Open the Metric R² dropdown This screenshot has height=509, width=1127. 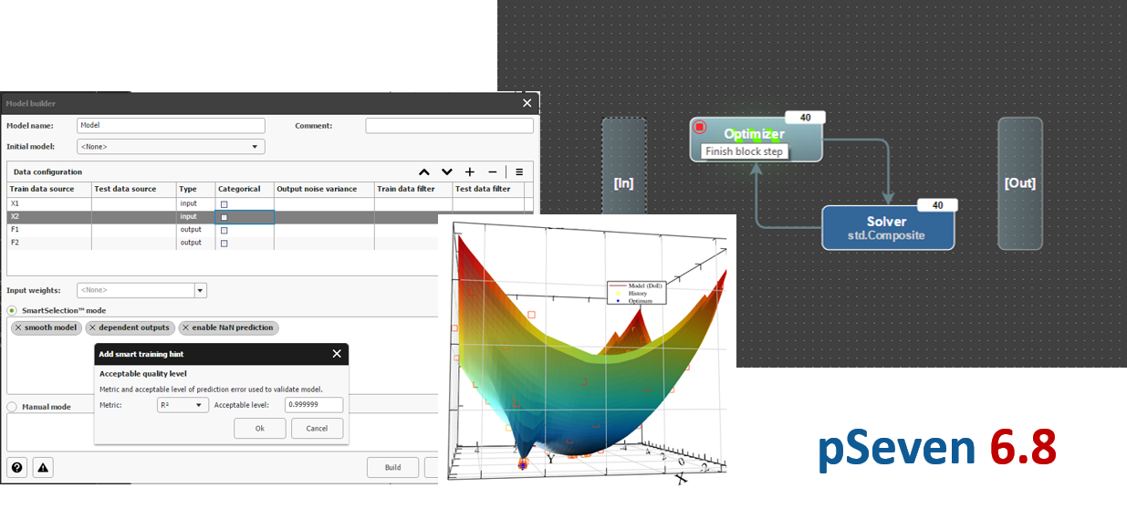click(183, 405)
